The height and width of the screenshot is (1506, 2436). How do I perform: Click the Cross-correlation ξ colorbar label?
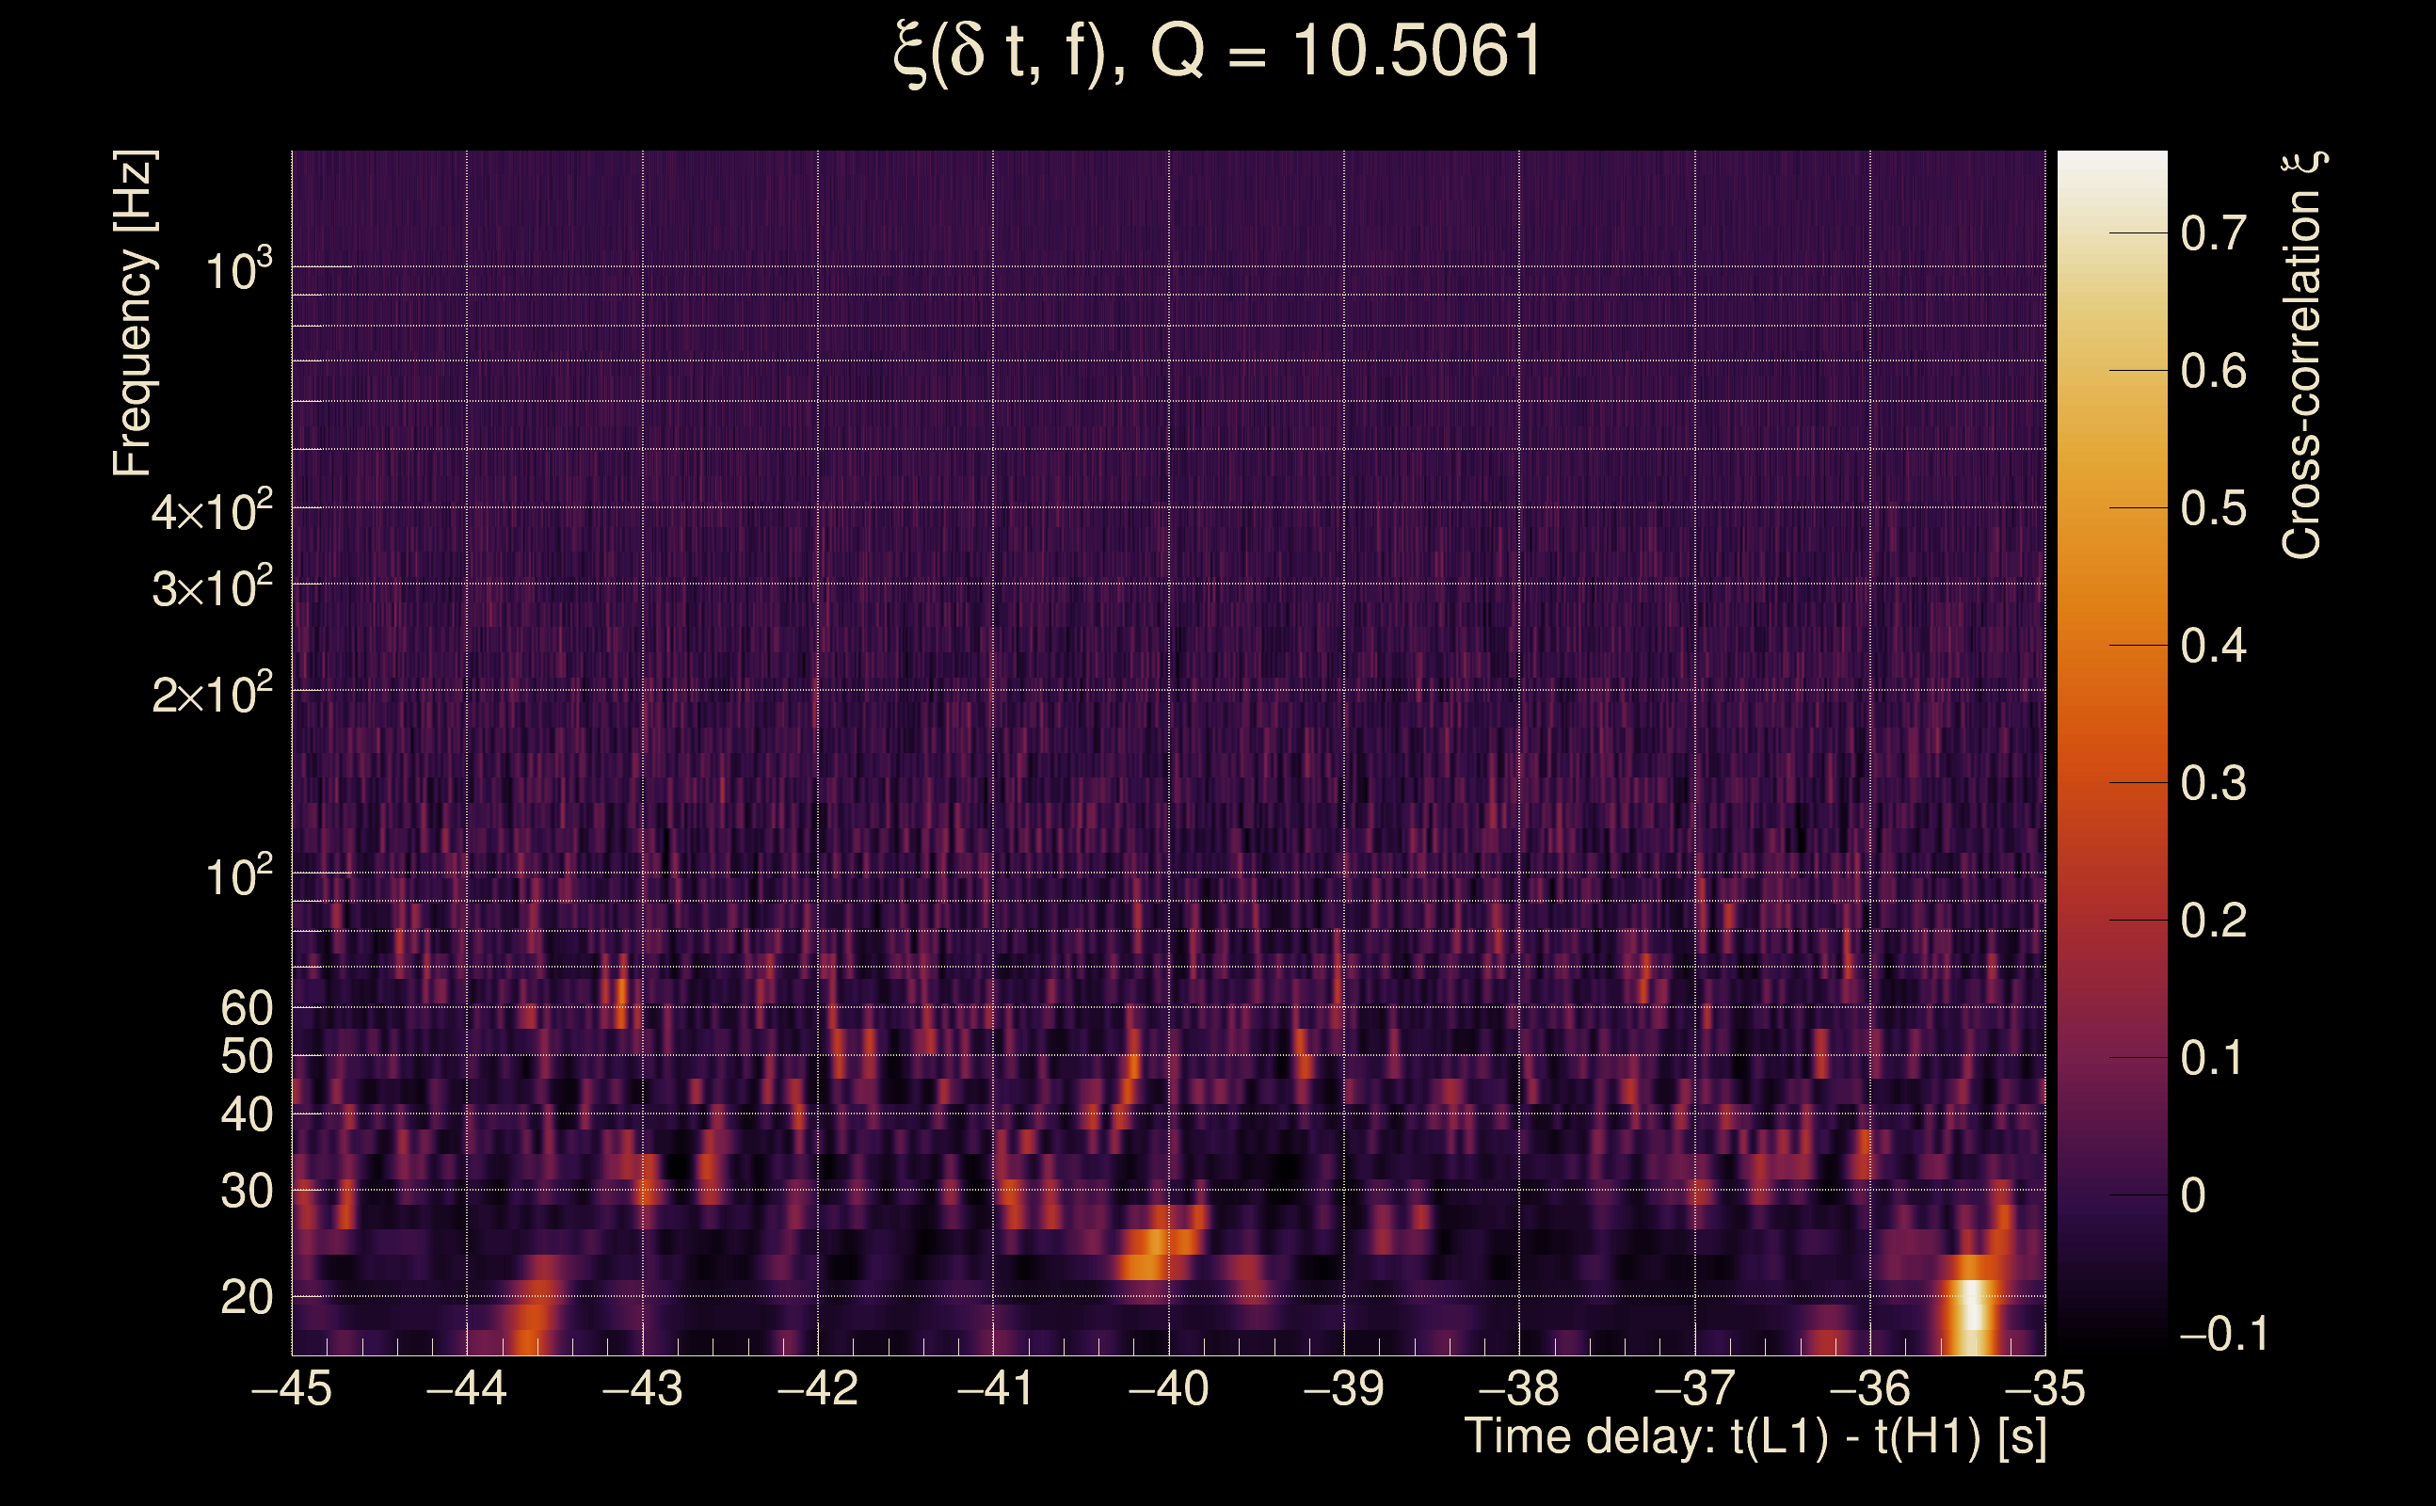tap(2301, 355)
